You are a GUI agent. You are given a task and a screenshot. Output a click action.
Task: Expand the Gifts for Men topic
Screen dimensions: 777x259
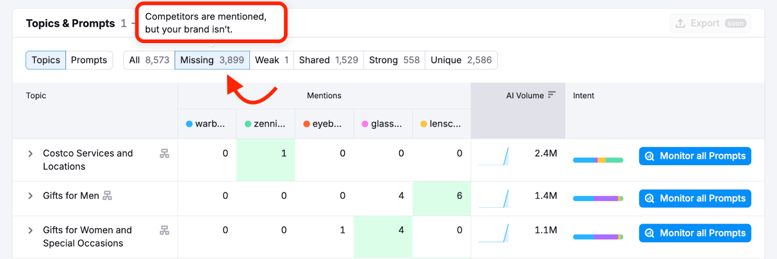click(31, 196)
